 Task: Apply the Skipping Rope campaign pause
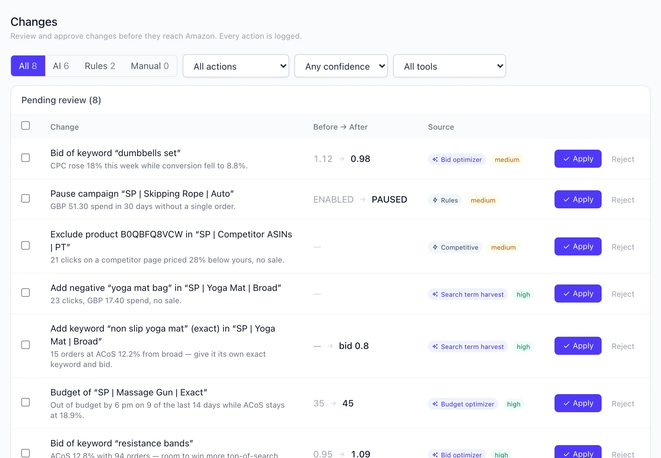pos(578,199)
